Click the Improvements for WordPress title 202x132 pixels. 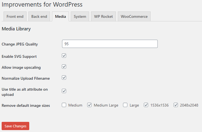click(42, 5)
